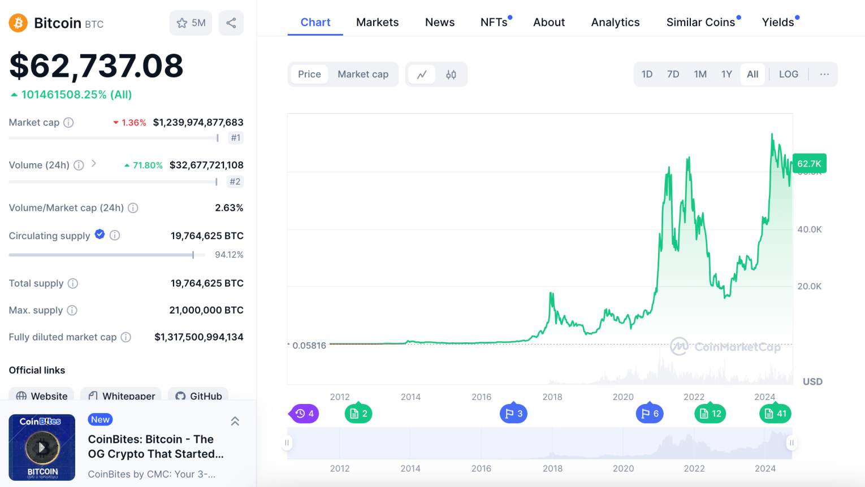Select Market cap chart toggle

point(363,75)
